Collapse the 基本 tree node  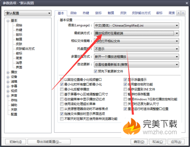pos(8,21)
